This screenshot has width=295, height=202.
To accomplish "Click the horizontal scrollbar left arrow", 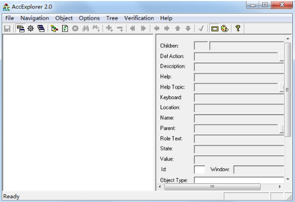I will 160,187.
